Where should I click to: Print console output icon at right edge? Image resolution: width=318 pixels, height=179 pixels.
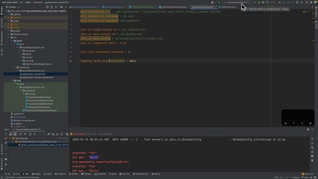312,156
